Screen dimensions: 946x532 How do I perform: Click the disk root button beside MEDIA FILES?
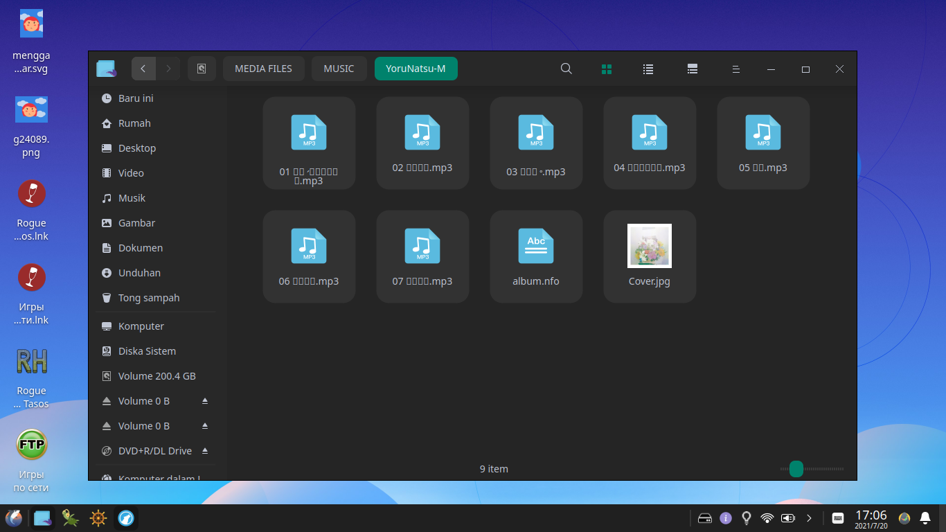(x=202, y=69)
